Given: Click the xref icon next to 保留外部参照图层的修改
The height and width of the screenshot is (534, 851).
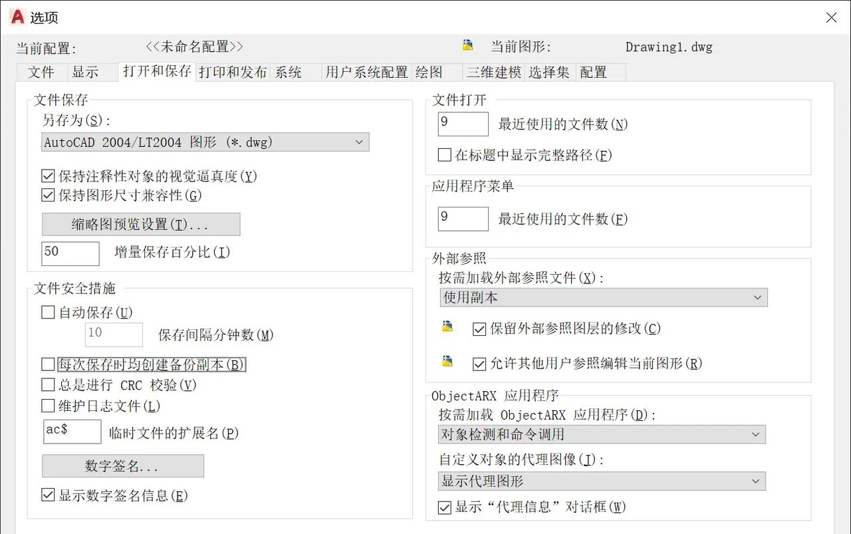Looking at the screenshot, I should [447, 327].
